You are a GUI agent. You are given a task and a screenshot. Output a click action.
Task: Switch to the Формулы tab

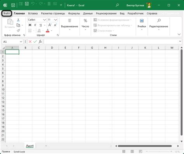pos(74,14)
